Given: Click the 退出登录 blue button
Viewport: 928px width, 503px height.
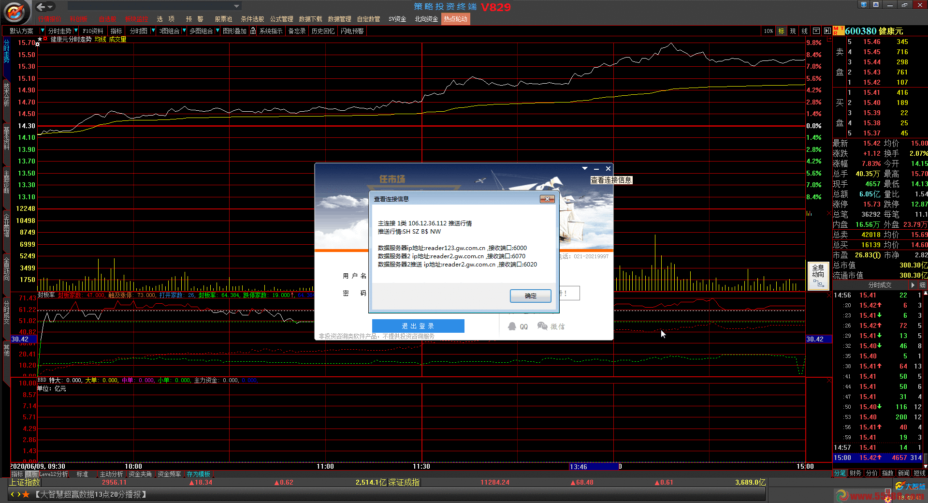Looking at the screenshot, I should click(418, 326).
